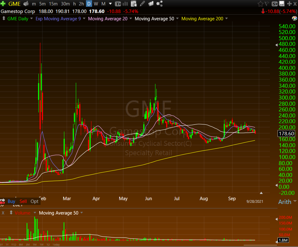Flag the symbol with the flag icon
This screenshot has width=298, height=247.
click(x=267, y=4)
